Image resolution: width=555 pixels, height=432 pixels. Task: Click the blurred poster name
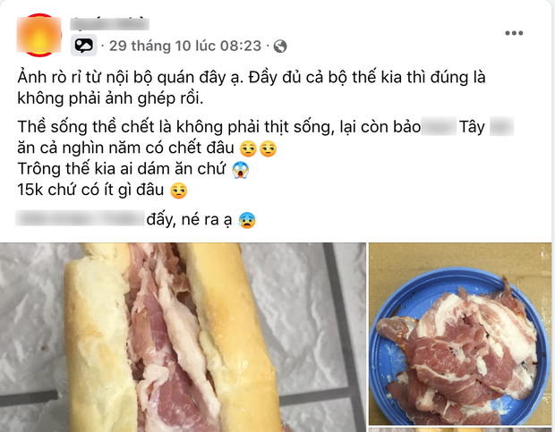click(x=109, y=23)
